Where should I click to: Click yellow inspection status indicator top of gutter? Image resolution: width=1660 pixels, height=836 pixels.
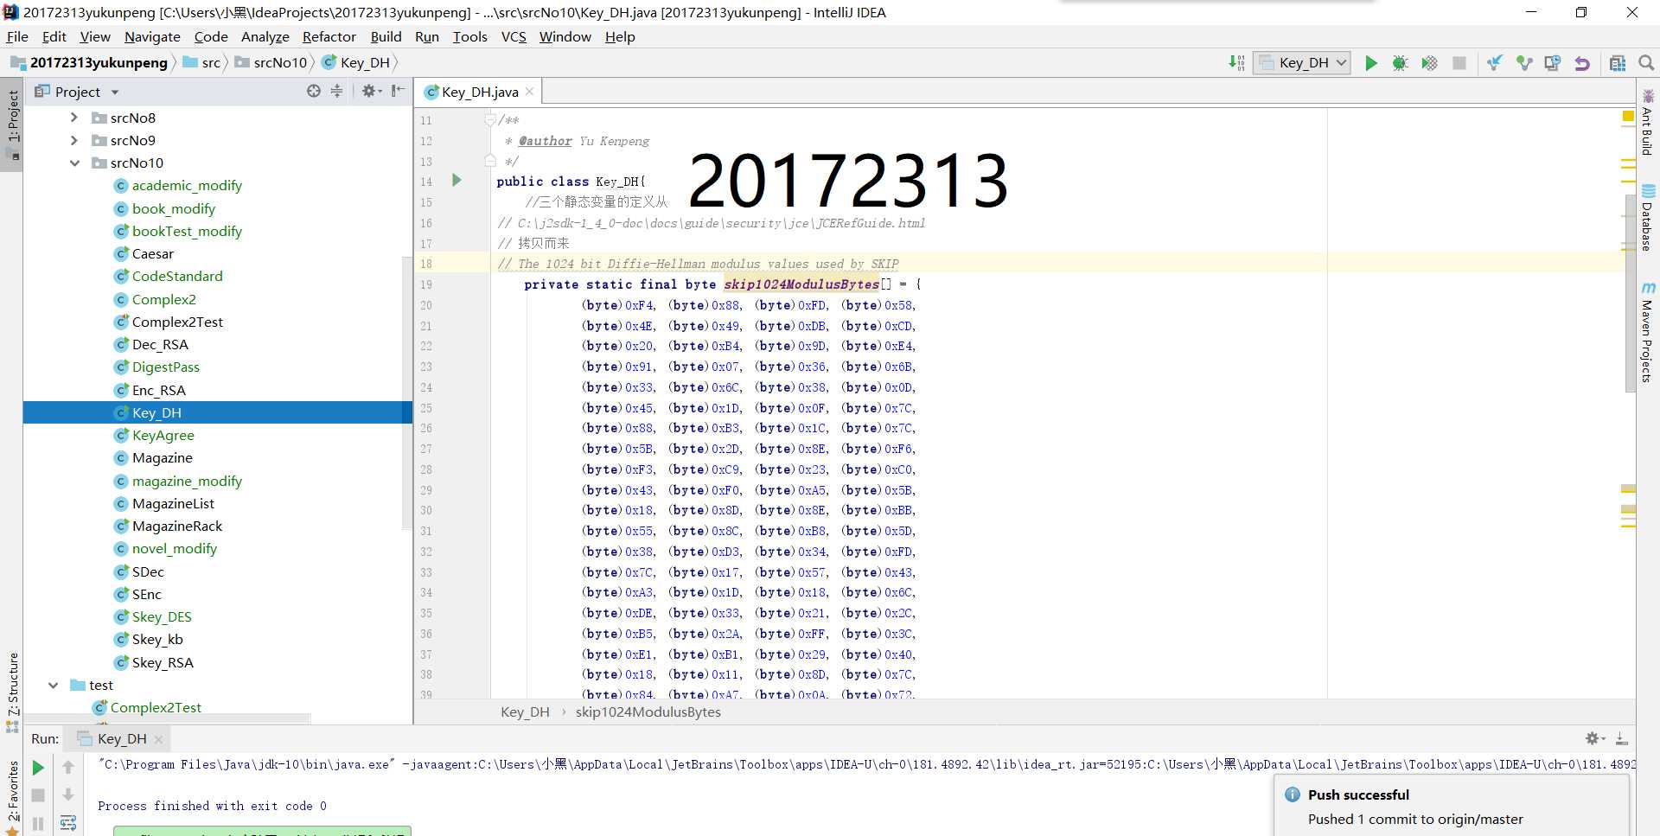pyautogui.click(x=1629, y=116)
